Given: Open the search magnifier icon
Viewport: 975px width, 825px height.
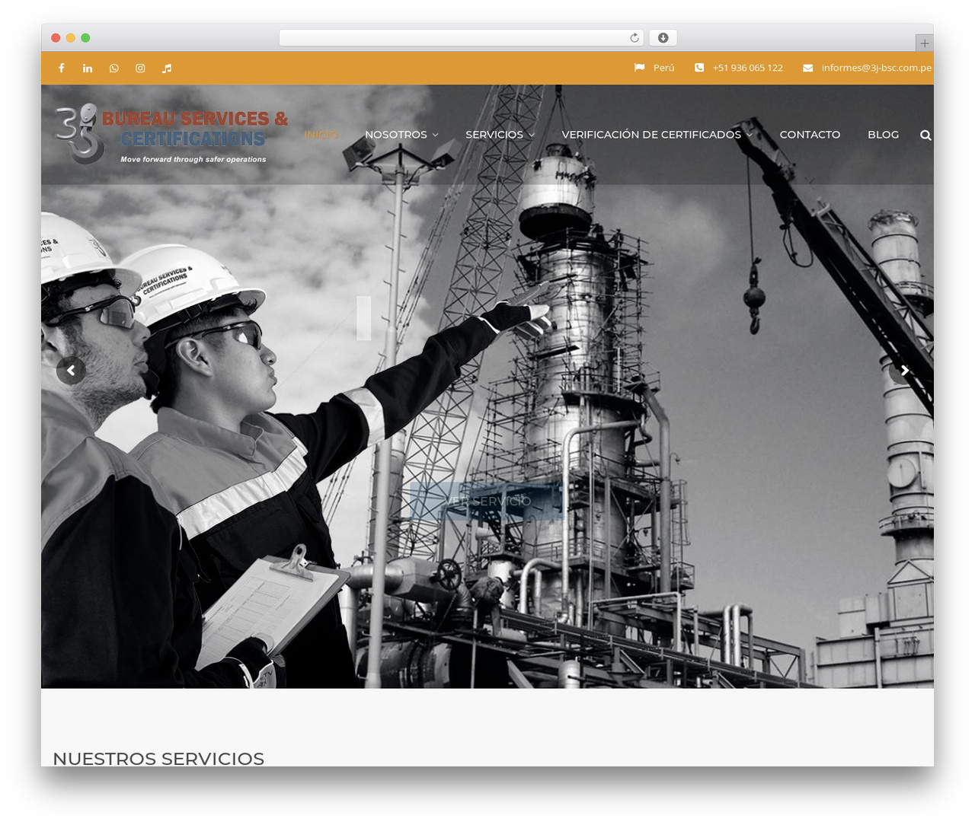Looking at the screenshot, I should tap(925, 135).
